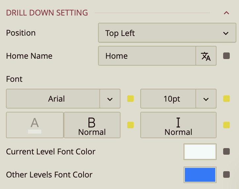Toggle the Bold B Normal button
Viewport: 239px width, 189px height.
92,125
